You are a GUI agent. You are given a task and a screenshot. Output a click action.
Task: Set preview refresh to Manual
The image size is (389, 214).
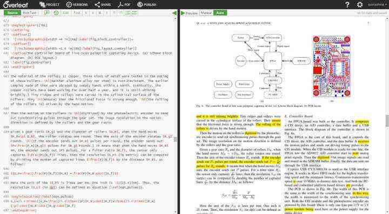tap(206, 12)
